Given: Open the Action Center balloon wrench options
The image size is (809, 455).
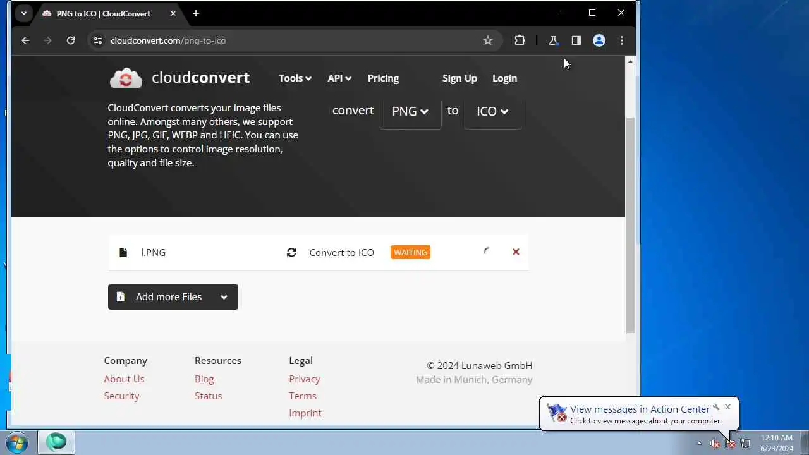Looking at the screenshot, I should click(715, 407).
